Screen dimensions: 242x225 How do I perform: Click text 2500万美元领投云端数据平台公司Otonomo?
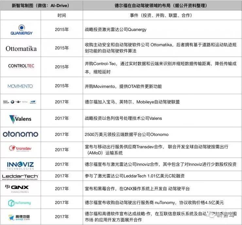[127, 134]
